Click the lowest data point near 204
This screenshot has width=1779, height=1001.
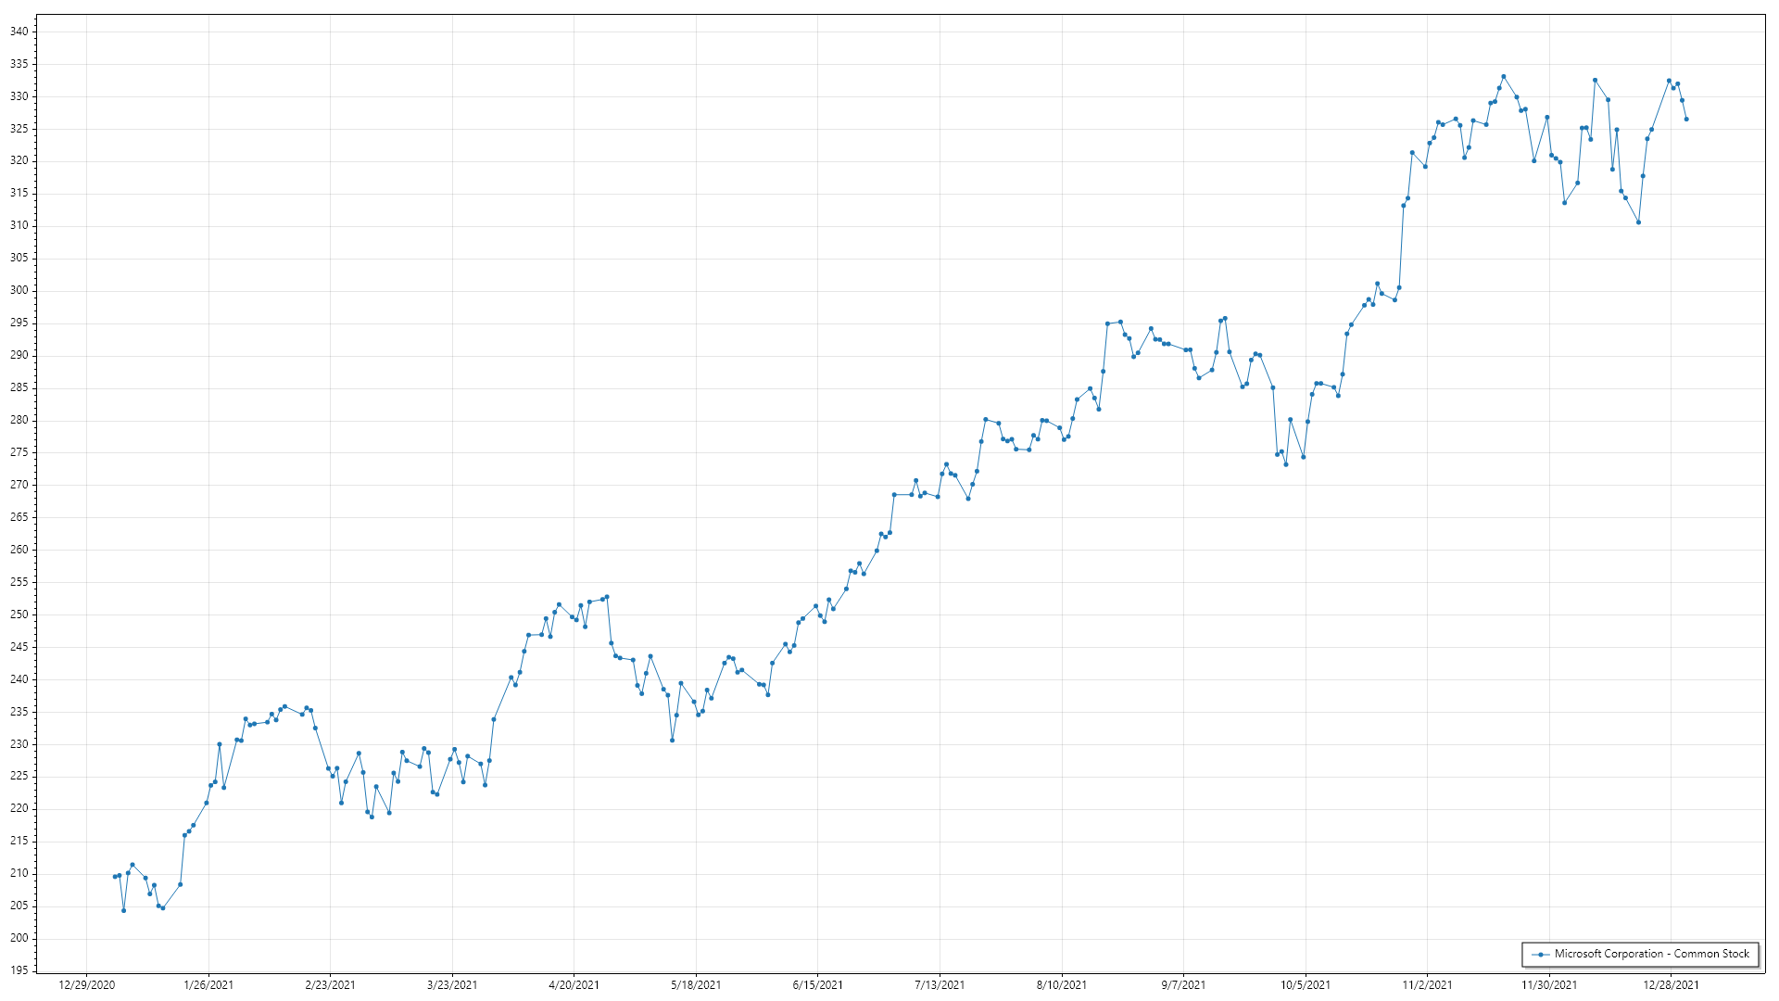pyautogui.click(x=123, y=911)
